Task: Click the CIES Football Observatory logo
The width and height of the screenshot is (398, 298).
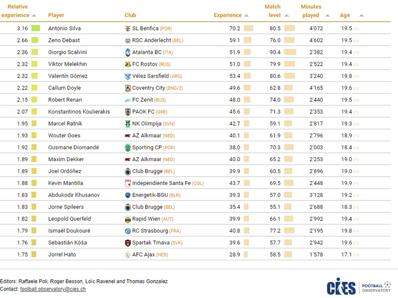Action: coord(358,287)
